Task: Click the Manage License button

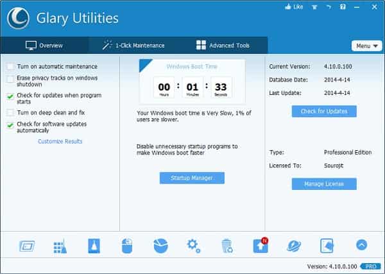Action: [324, 184]
